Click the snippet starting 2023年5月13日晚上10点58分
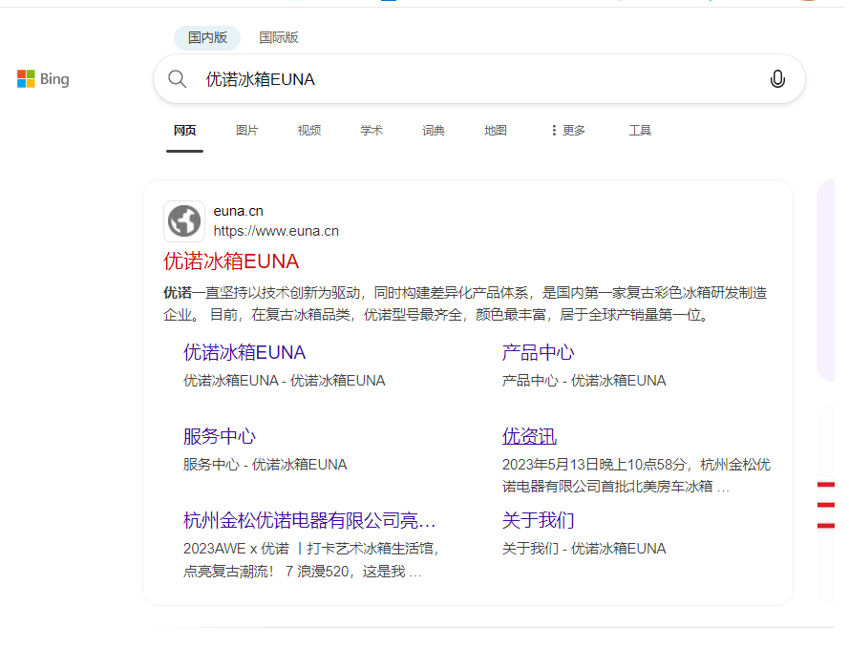Viewport: 849px width, 647px height. point(636,475)
